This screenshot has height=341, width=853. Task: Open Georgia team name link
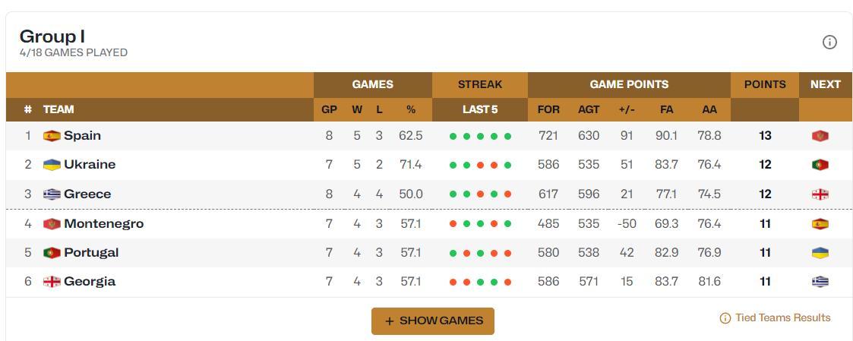(90, 282)
